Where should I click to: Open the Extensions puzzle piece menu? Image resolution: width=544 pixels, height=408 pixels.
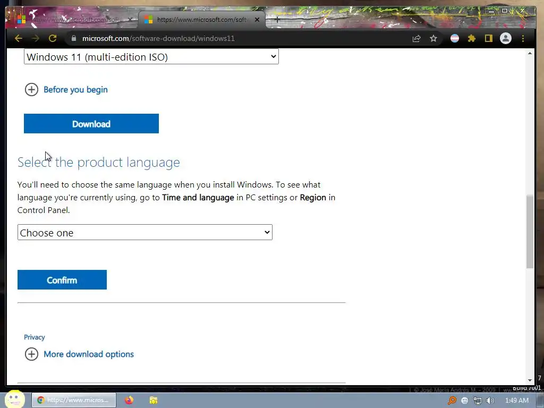472,38
